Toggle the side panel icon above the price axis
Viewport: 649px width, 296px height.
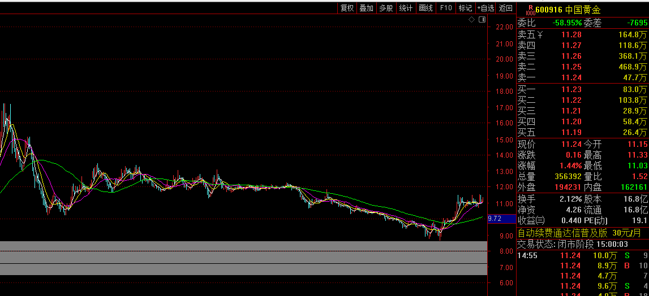click(482, 20)
